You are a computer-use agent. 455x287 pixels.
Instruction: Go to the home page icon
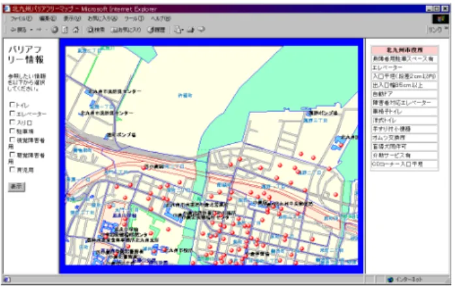(x=76, y=29)
